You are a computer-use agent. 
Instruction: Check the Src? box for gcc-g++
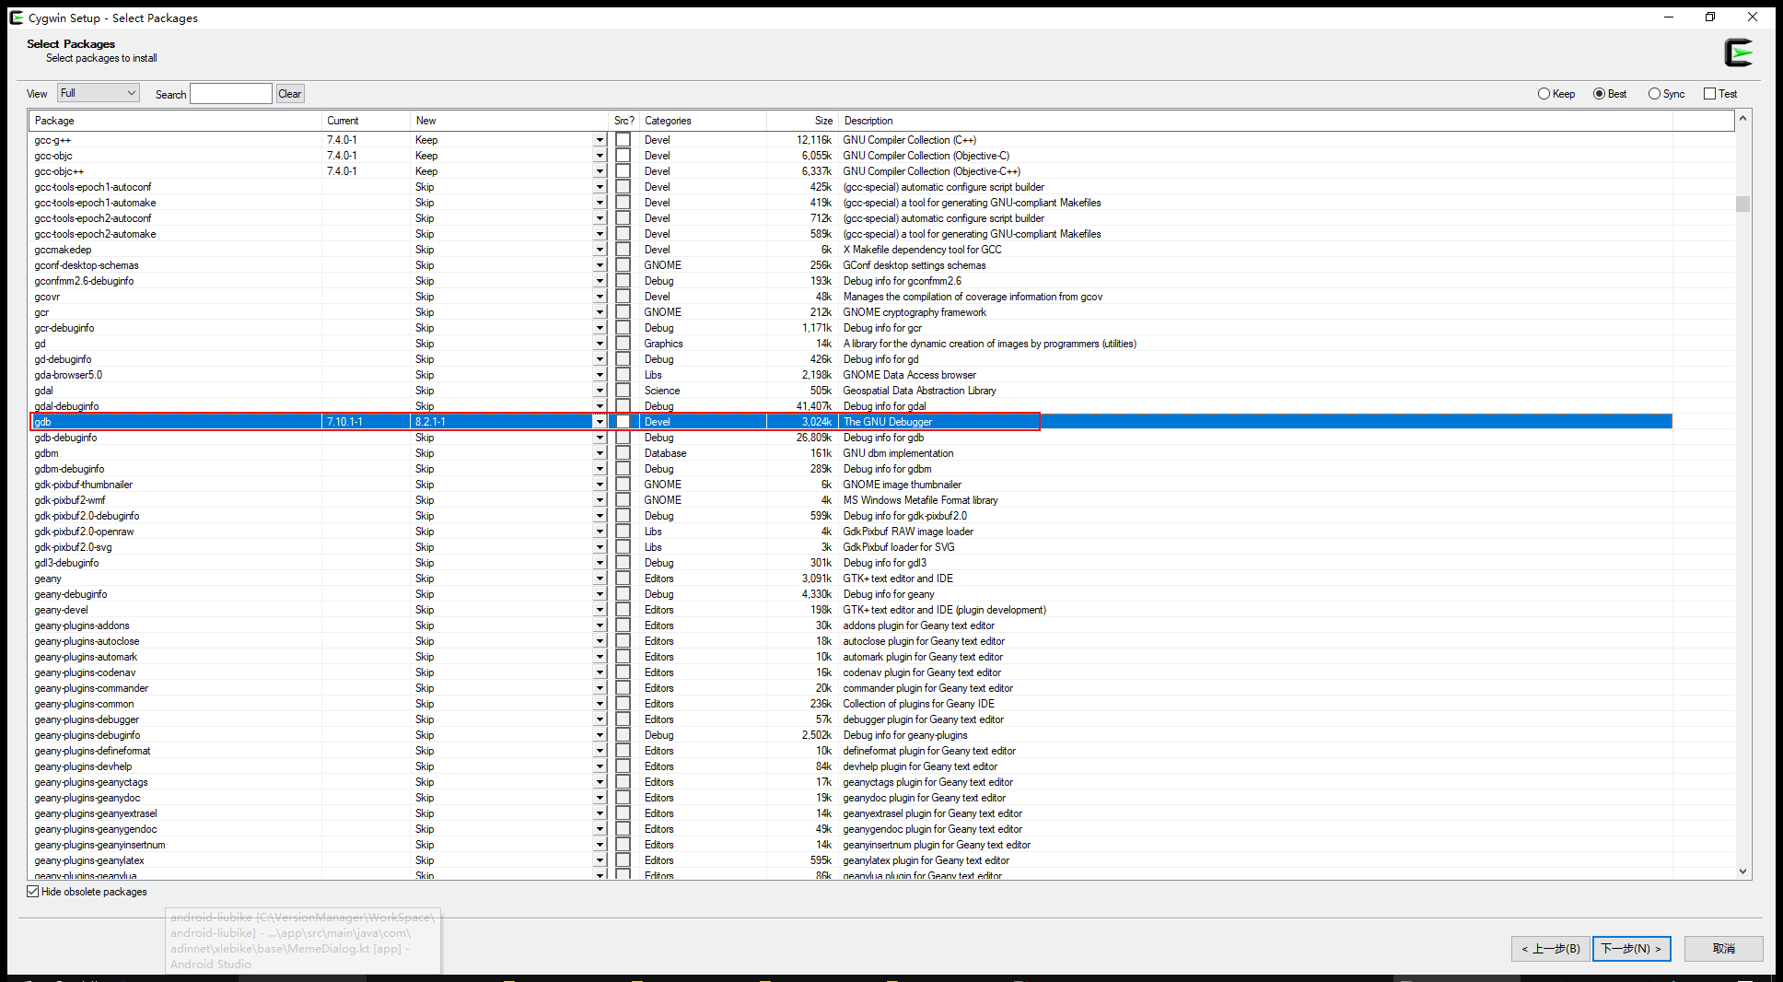click(623, 140)
